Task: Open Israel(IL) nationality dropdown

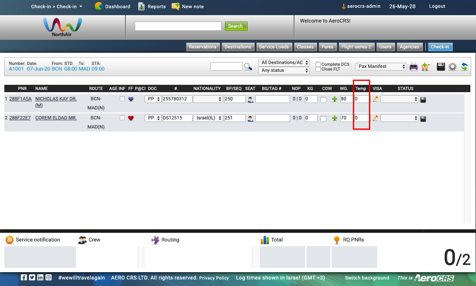Action: [208, 118]
